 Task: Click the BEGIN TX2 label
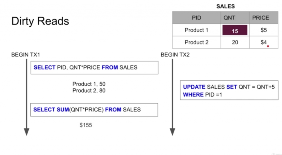(x=175, y=55)
